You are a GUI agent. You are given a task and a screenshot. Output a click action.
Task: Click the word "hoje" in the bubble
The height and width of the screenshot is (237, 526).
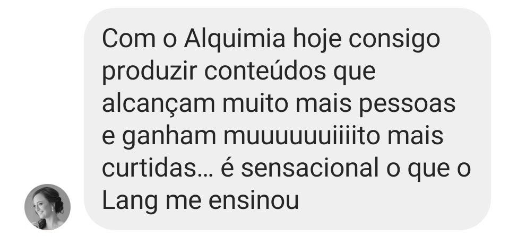tap(317, 40)
